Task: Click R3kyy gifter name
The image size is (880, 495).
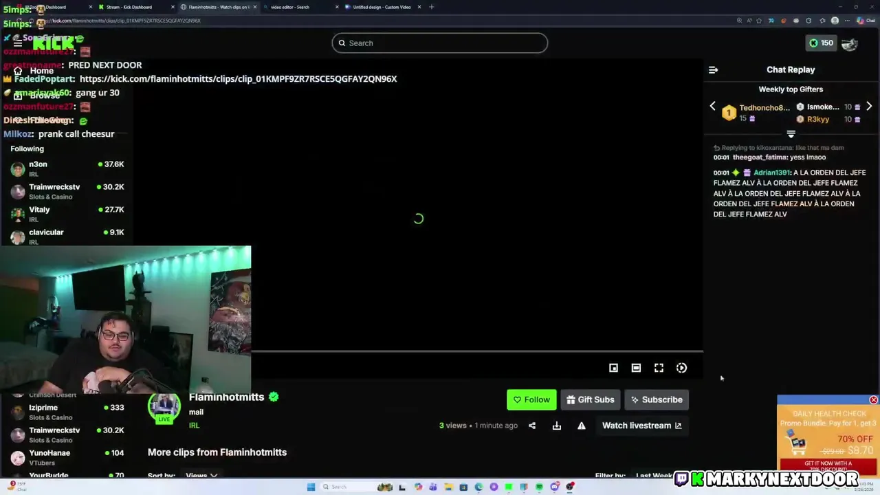Action: [x=818, y=120]
